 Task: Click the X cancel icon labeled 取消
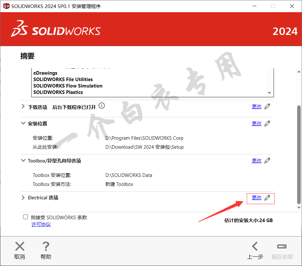click(x=20, y=246)
